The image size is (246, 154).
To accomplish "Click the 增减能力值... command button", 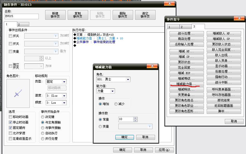I will coord(187,84).
